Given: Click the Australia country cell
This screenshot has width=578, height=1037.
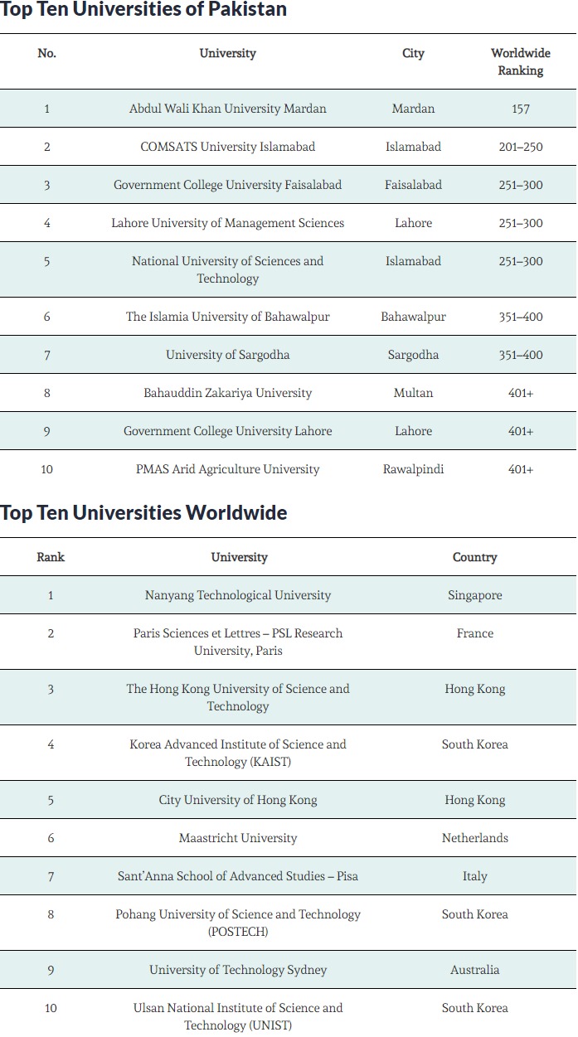Looking at the screenshot, I should tap(475, 970).
